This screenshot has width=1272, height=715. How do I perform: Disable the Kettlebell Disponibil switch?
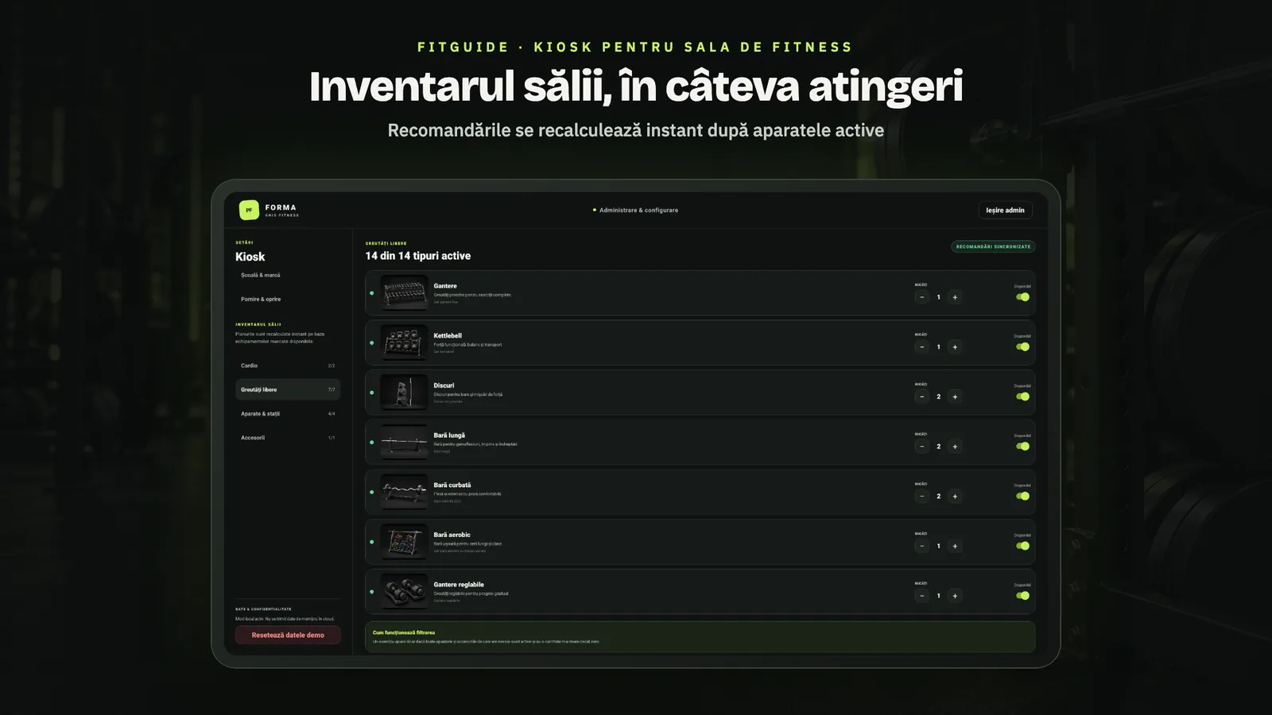1022,347
